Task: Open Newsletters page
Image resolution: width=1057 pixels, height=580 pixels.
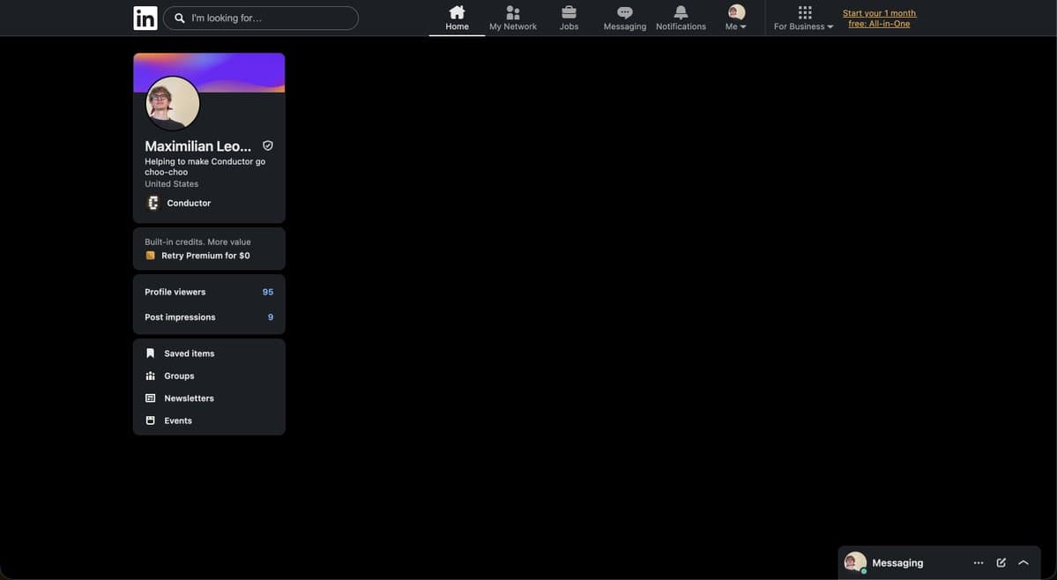Action: point(190,398)
